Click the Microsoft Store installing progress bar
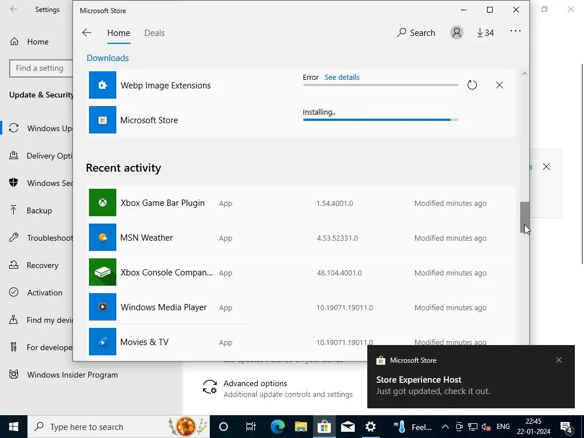Screen dimensions: 584x438 point(380,120)
